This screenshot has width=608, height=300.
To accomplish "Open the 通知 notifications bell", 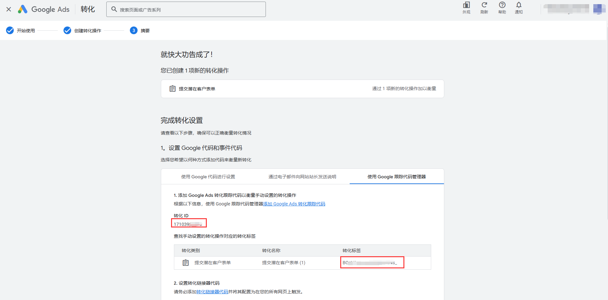I will 519,8.
